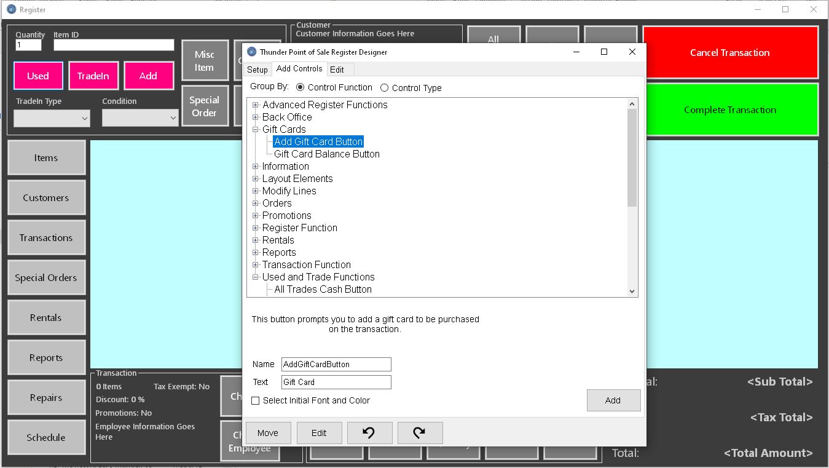Click the red Cancel Transaction button

729,53
